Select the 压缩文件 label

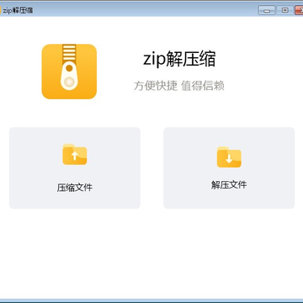(x=75, y=188)
